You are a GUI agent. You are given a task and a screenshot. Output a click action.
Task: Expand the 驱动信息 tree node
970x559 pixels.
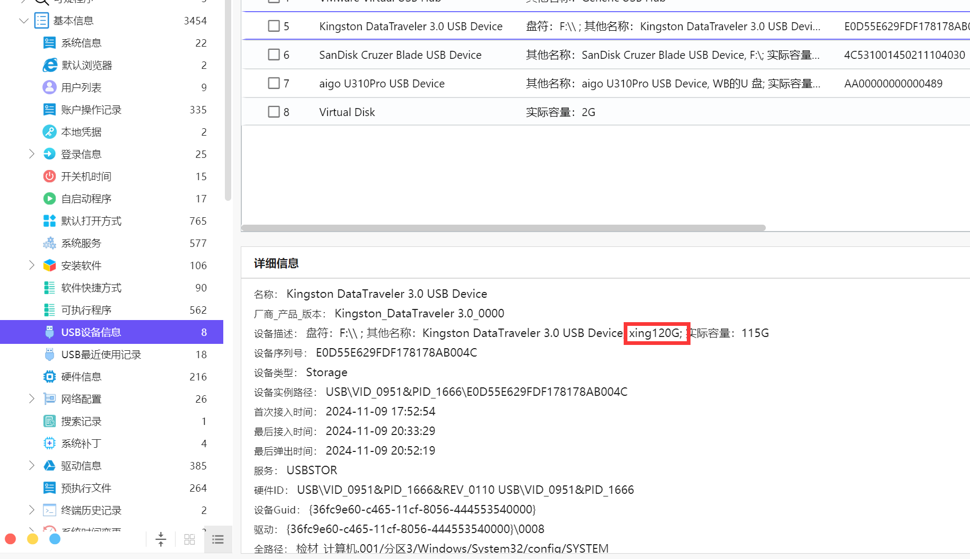[x=31, y=466]
